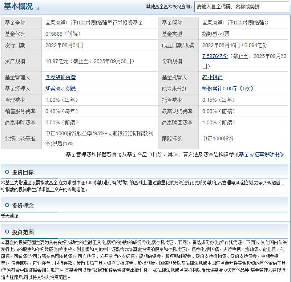
Task: Click the 成立来分红 label cell
Action: click(178, 89)
